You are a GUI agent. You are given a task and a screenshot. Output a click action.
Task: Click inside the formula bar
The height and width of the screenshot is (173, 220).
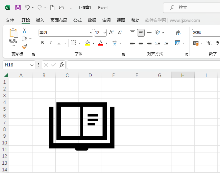143,65
